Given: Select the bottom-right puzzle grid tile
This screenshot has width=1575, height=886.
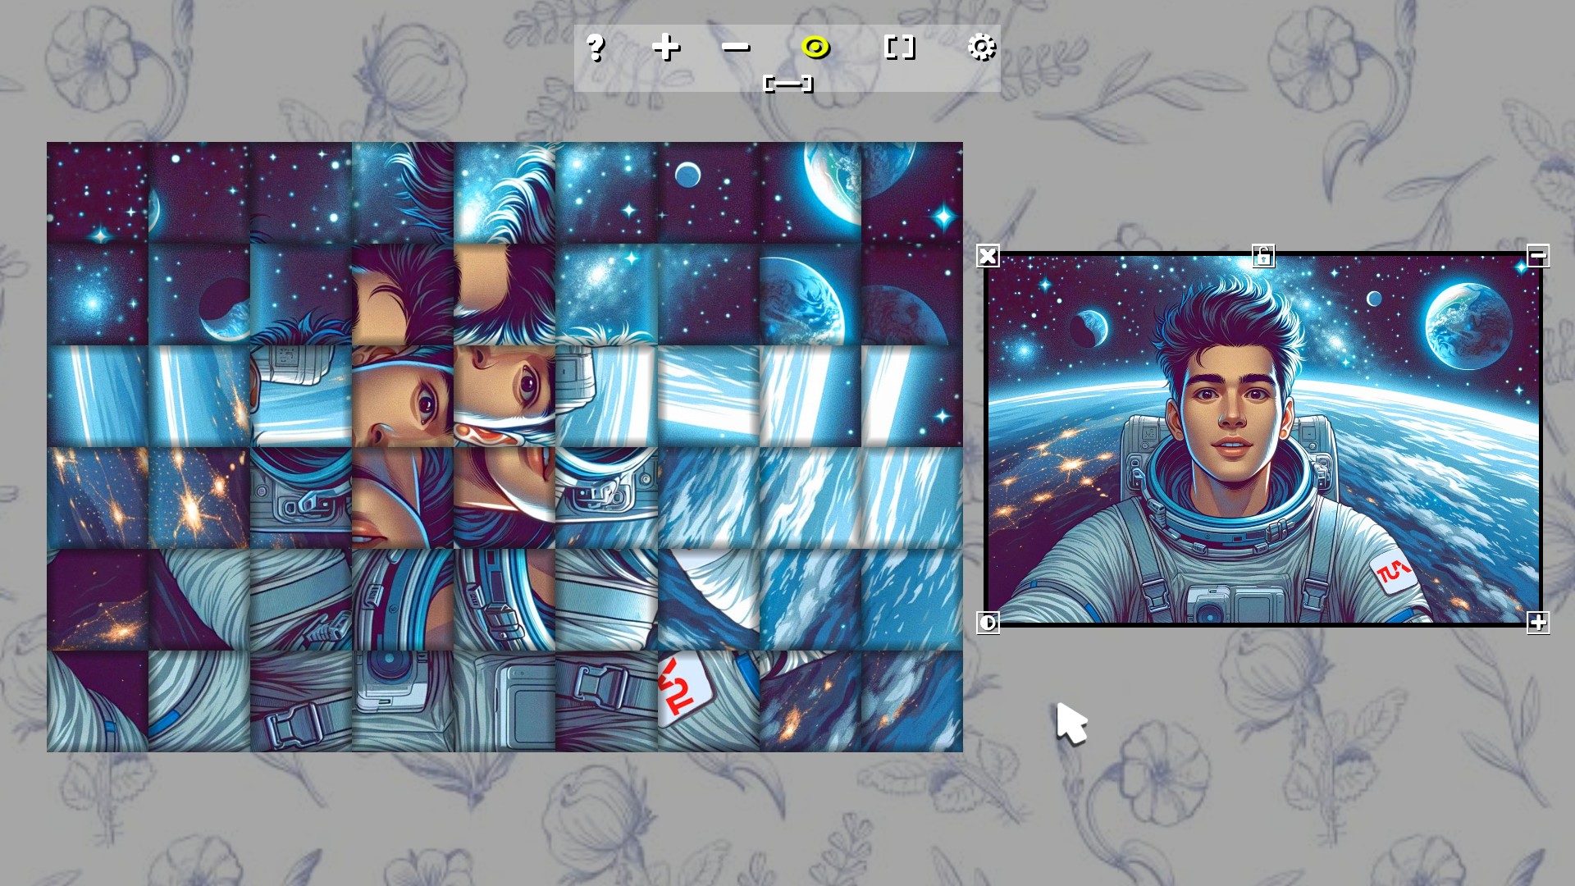Looking at the screenshot, I should click(x=911, y=701).
